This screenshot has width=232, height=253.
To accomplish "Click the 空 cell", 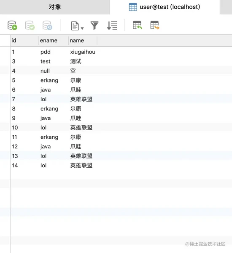I will point(73,71).
